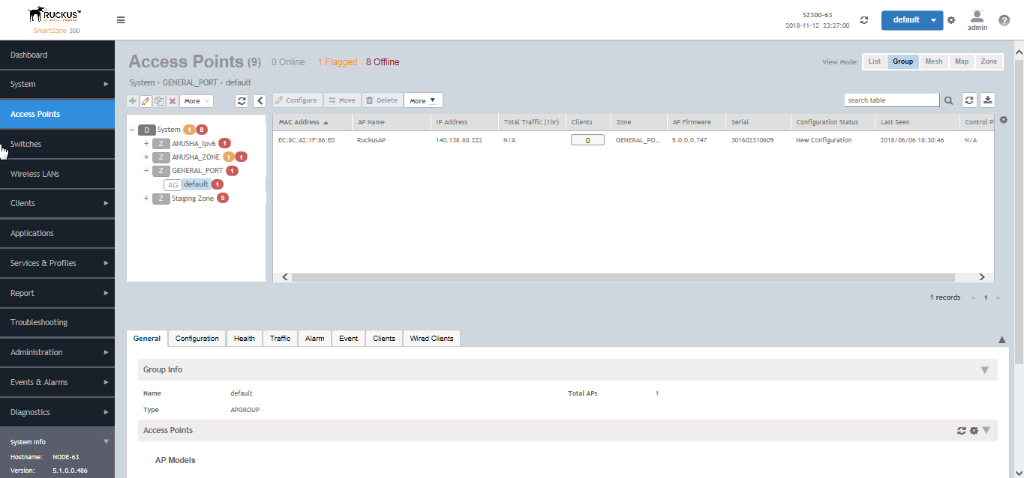Open the Configuration tab
This screenshot has height=478, width=1024.
pyautogui.click(x=197, y=339)
